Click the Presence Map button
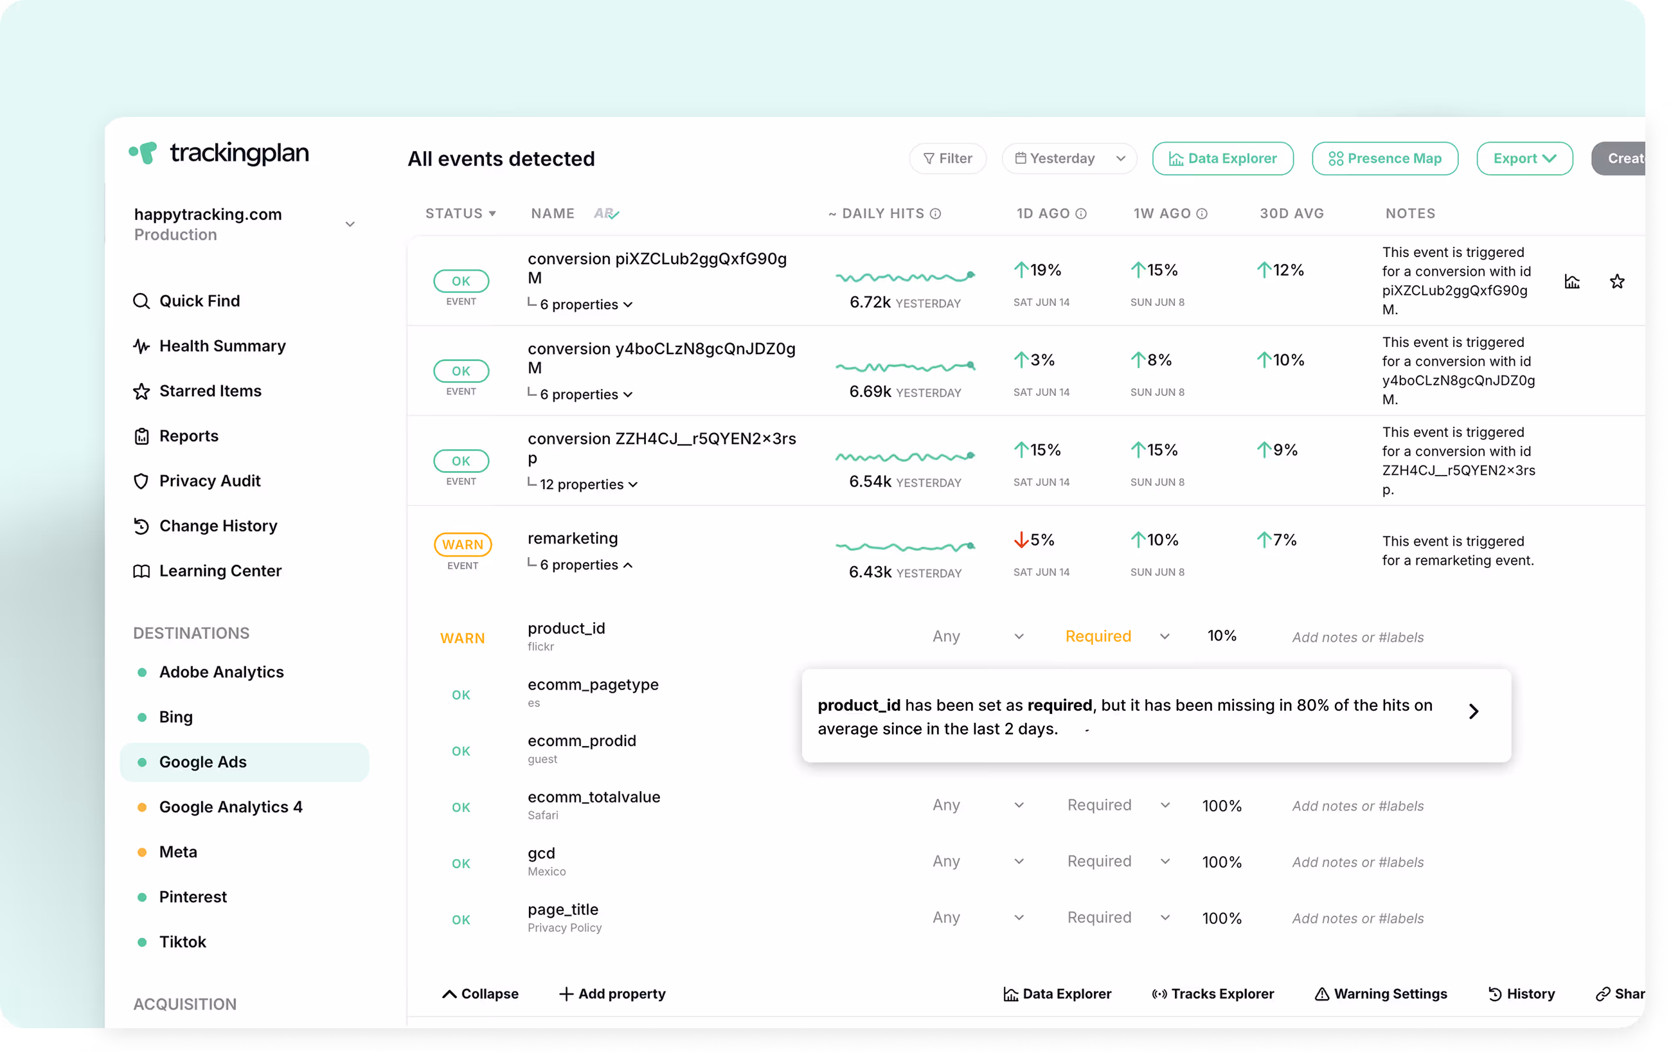The height and width of the screenshot is (1059, 1671). click(x=1384, y=159)
